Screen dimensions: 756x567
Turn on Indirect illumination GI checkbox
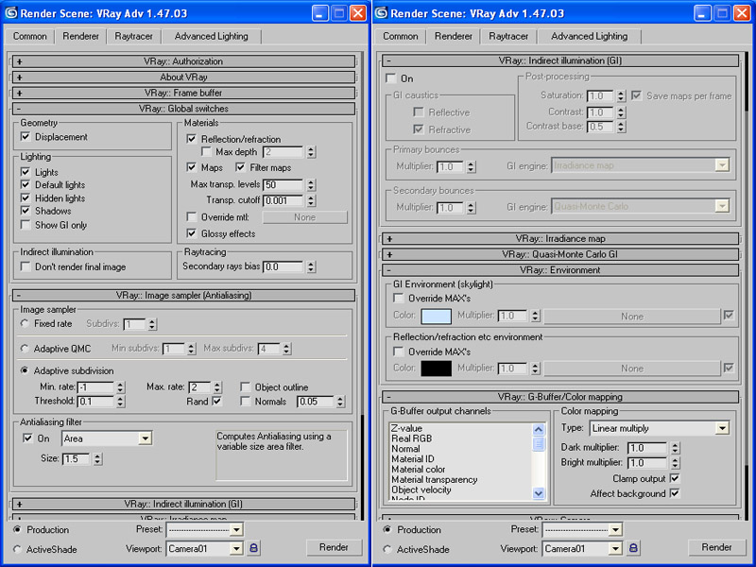(x=391, y=78)
